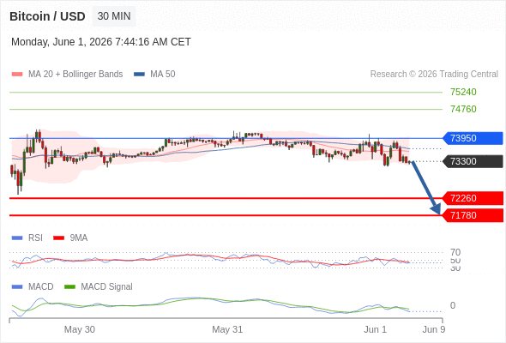Click the Jun 1 date axis label
This screenshot has height=343, width=506.
375,329
